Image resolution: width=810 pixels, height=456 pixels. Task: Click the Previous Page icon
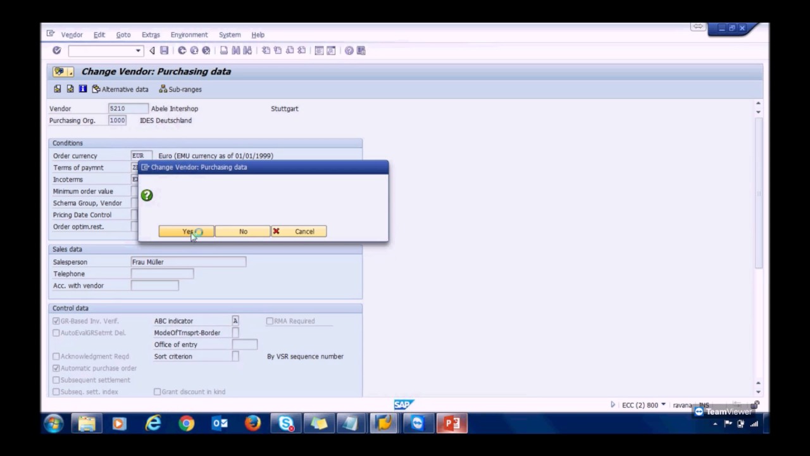pyautogui.click(x=277, y=51)
